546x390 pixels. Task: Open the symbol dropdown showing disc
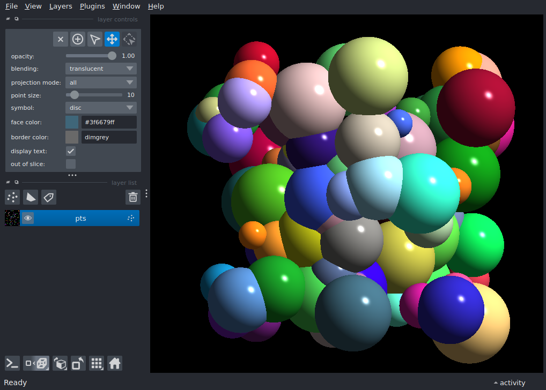[101, 108]
